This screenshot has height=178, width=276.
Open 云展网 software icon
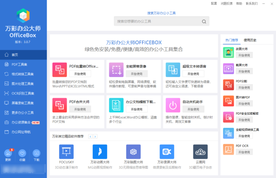(x=200, y=152)
